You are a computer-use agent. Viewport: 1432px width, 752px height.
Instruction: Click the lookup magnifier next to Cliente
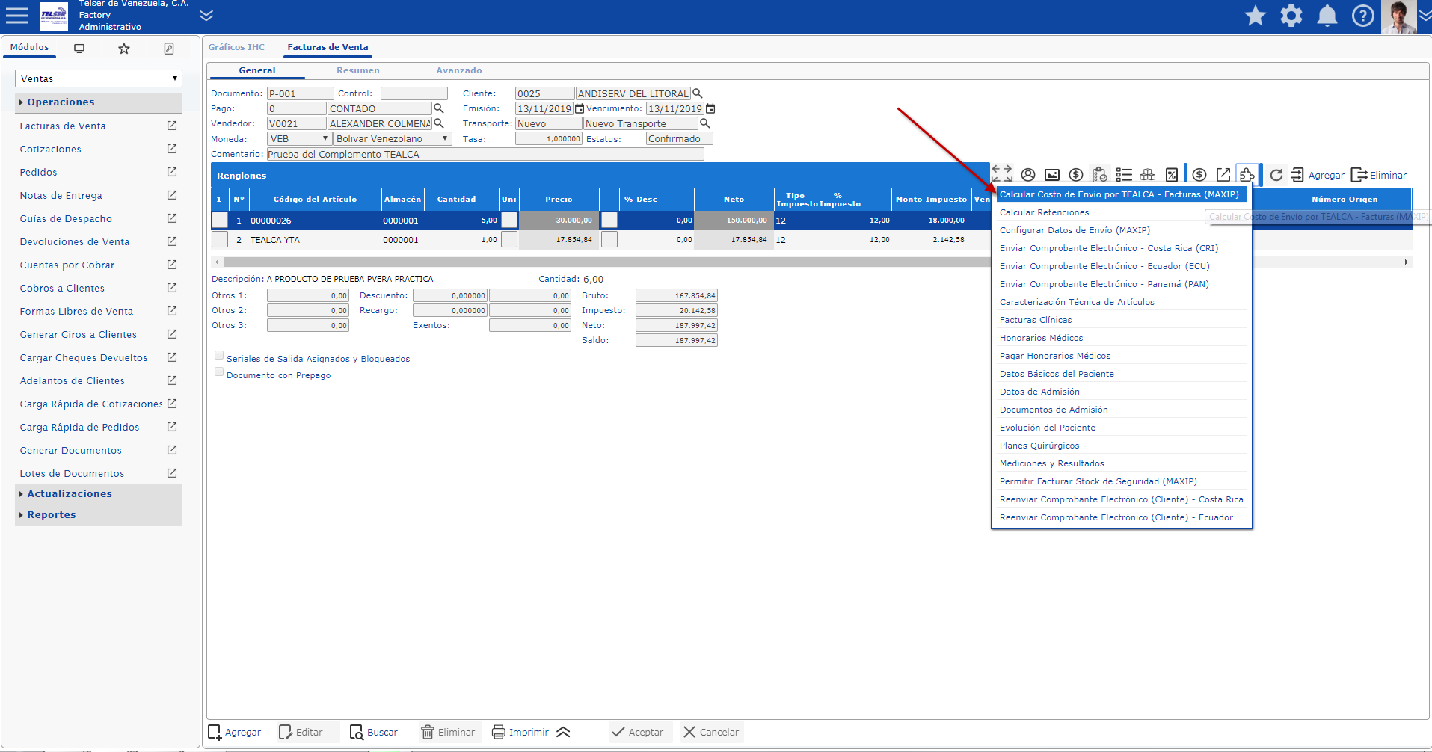pyautogui.click(x=698, y=93)
